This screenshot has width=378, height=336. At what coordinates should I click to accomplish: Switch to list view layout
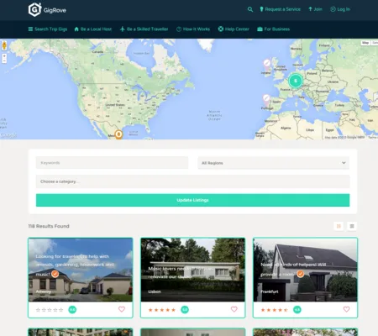(x=352, y=226)
